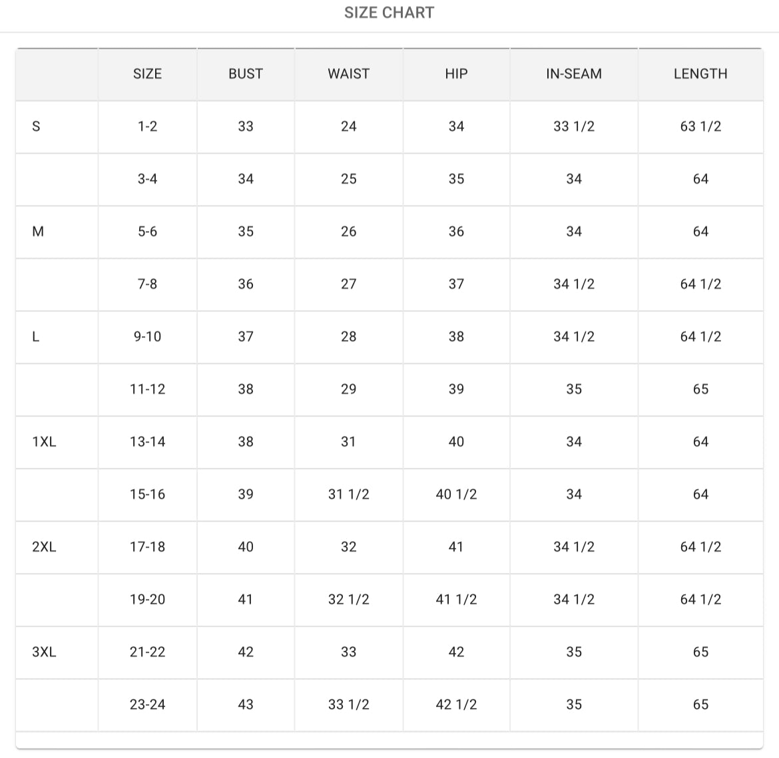This screenshot has width=779, height=758.
Task: Select the 40 1/2 hip value
Action: click(456, 494)
